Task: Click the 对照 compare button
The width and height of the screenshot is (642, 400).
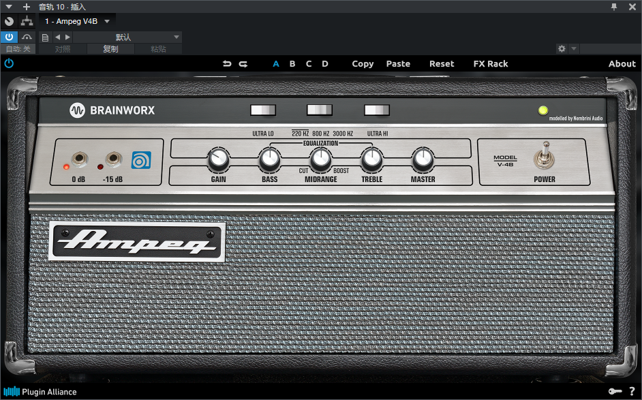Action: click(63, 49)
